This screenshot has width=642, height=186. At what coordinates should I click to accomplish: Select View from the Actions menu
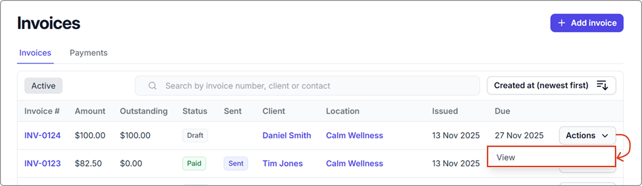tap(551, 157)
